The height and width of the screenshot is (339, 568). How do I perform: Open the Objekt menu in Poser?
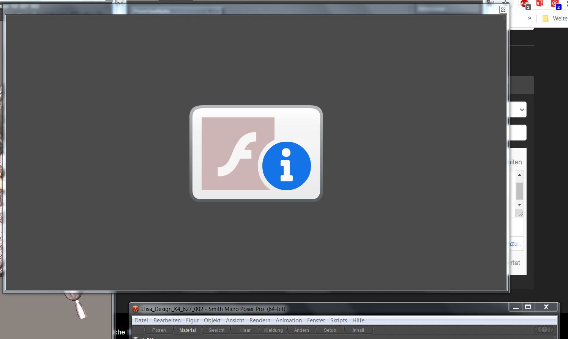pos(212,320)
